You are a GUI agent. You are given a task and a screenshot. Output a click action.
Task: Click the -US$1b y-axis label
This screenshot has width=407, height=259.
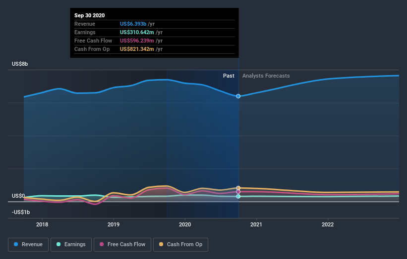click(21, 212)
